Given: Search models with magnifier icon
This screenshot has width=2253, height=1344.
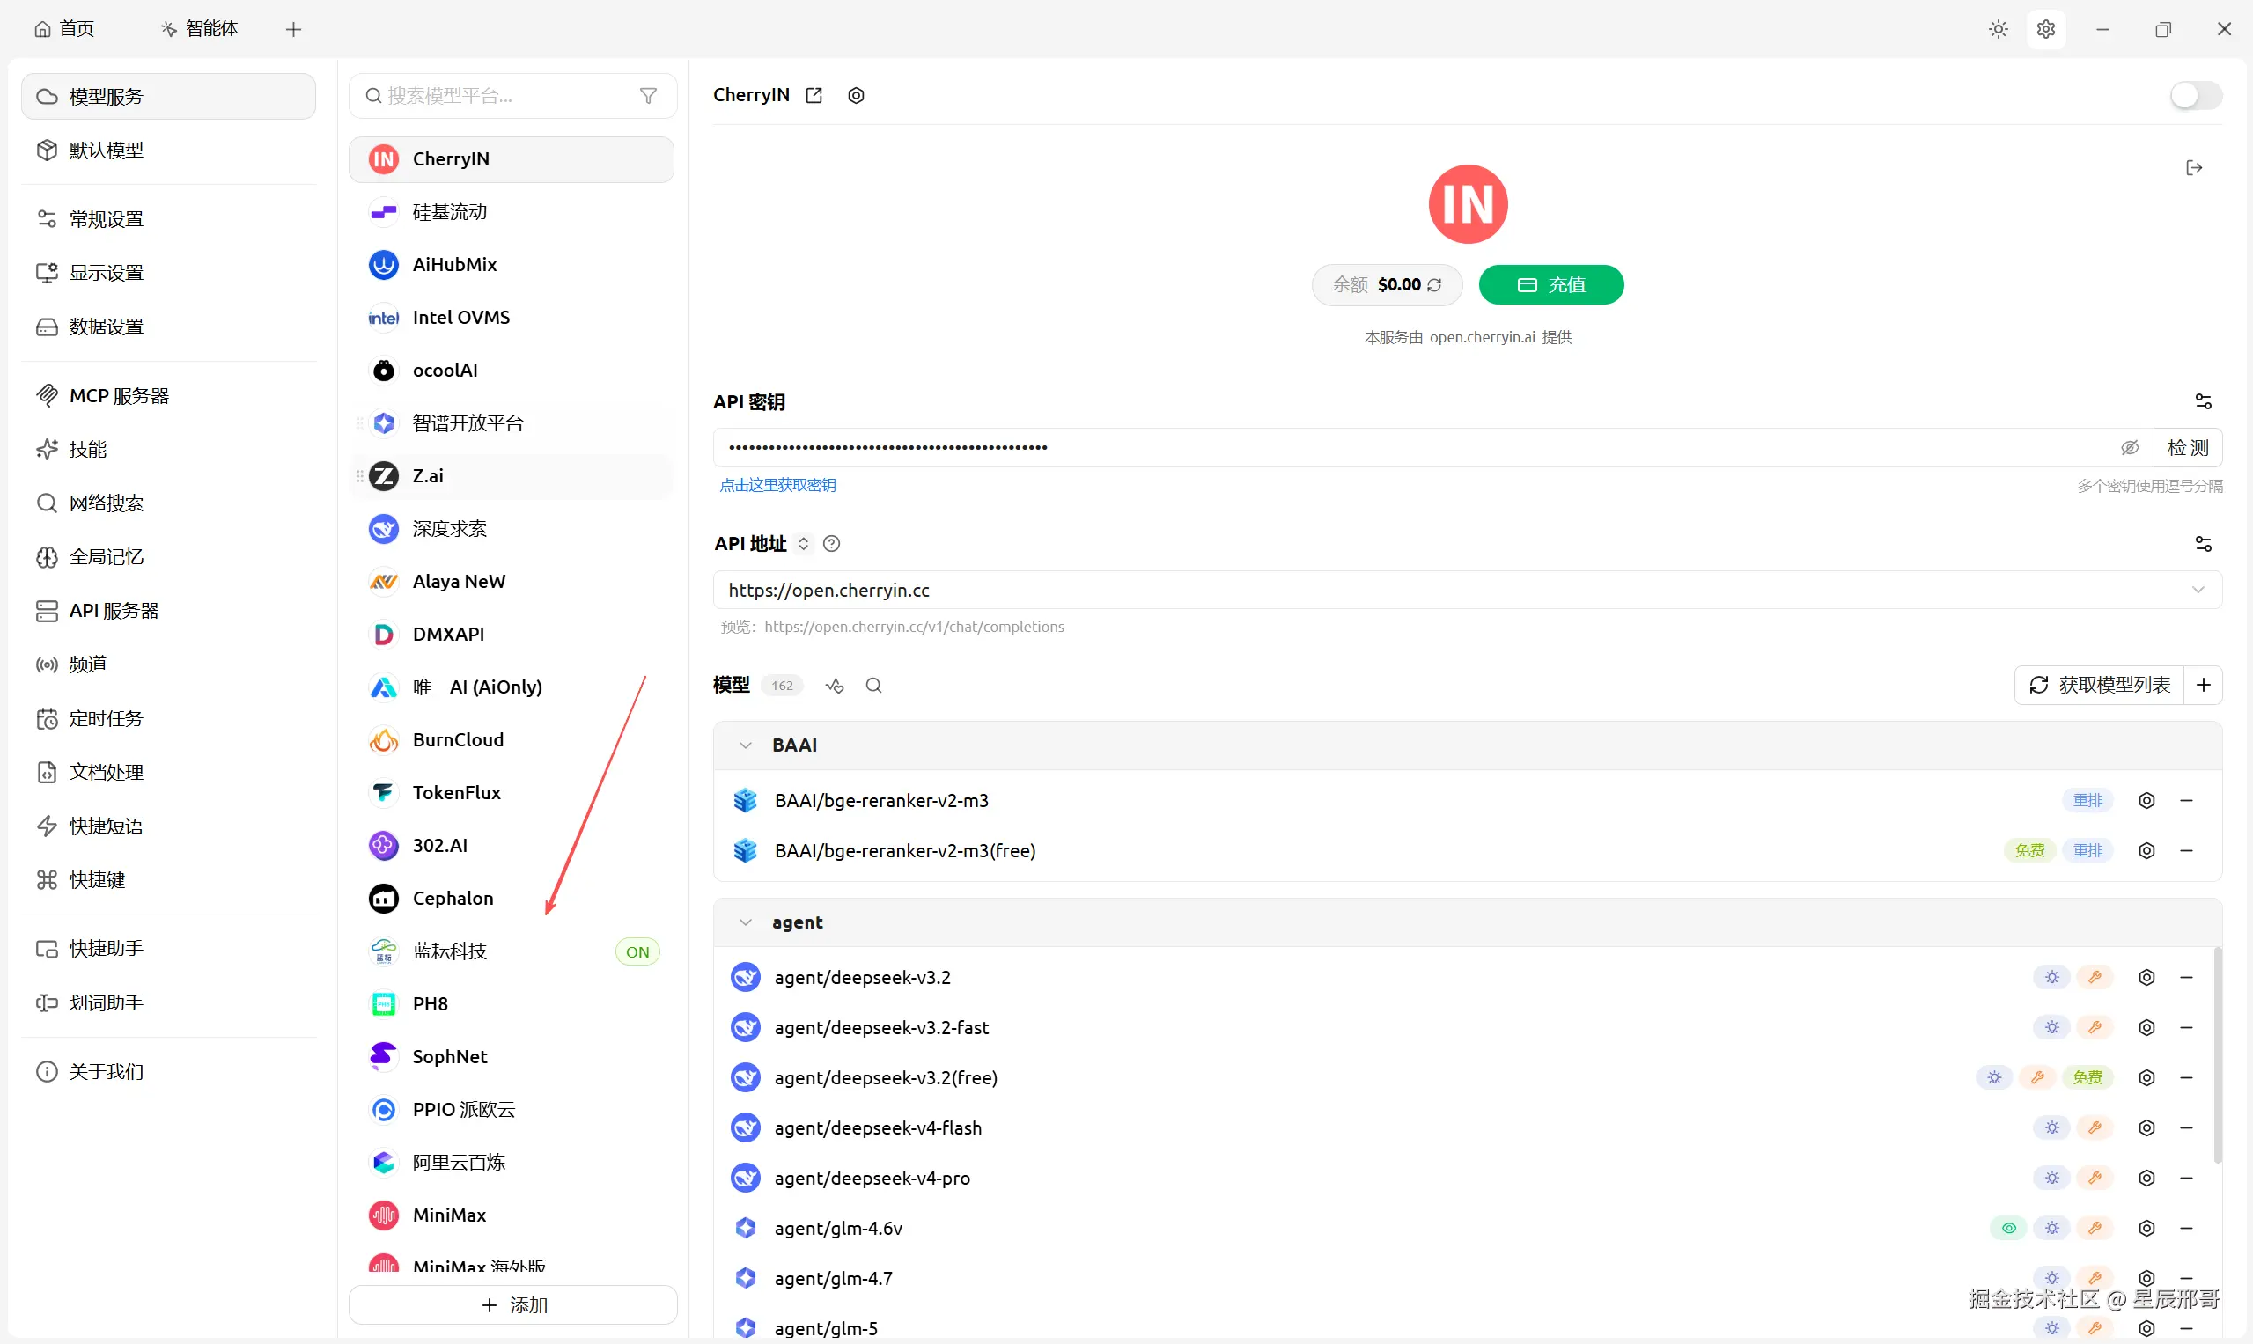Looking at the screenshot, I should [873, 686].
